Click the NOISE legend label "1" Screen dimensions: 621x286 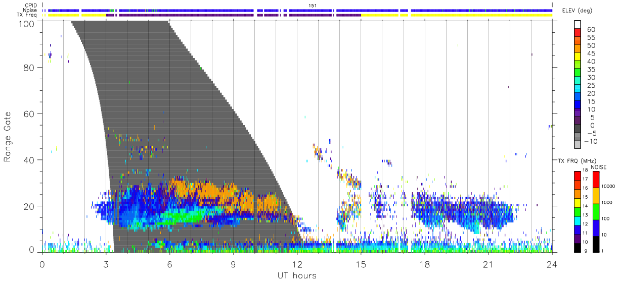[603, 251]
